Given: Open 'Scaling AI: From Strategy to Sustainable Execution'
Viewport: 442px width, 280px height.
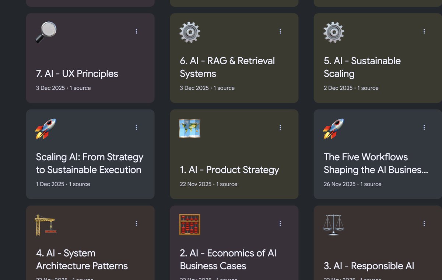Looking at the screenshot, I should (90, 163).
